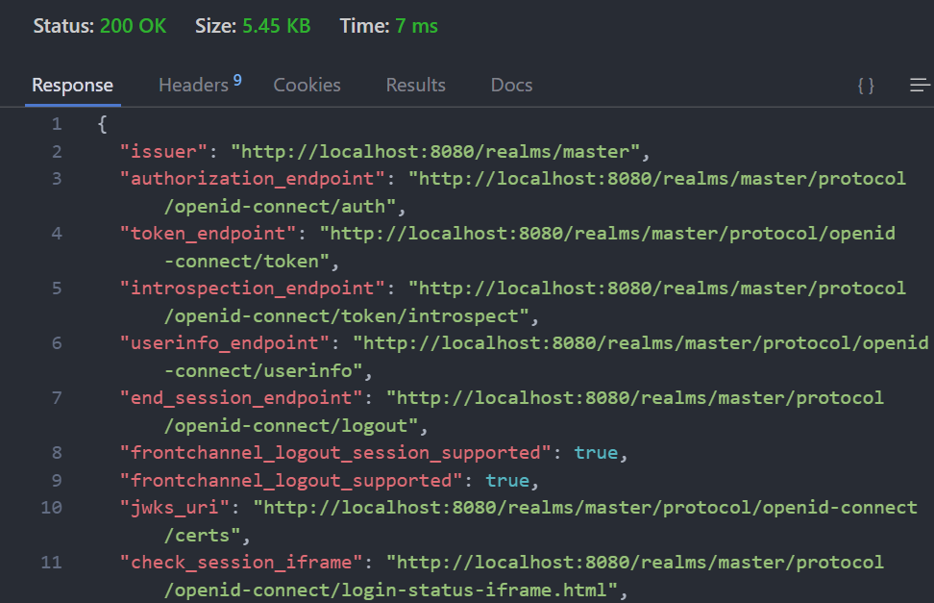Click the true value of frontchannel_logout_supported

click(507, 480)
